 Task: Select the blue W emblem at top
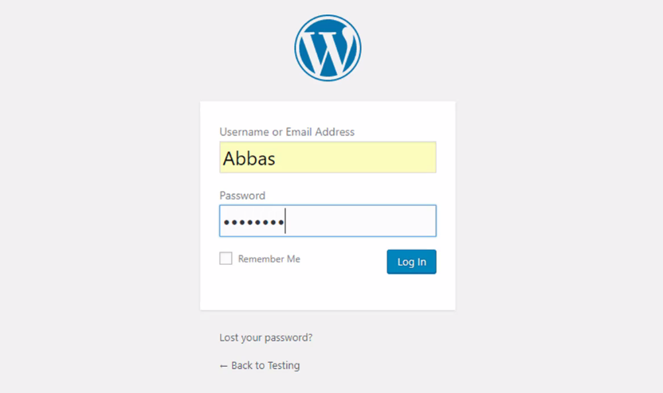(328, 48)
